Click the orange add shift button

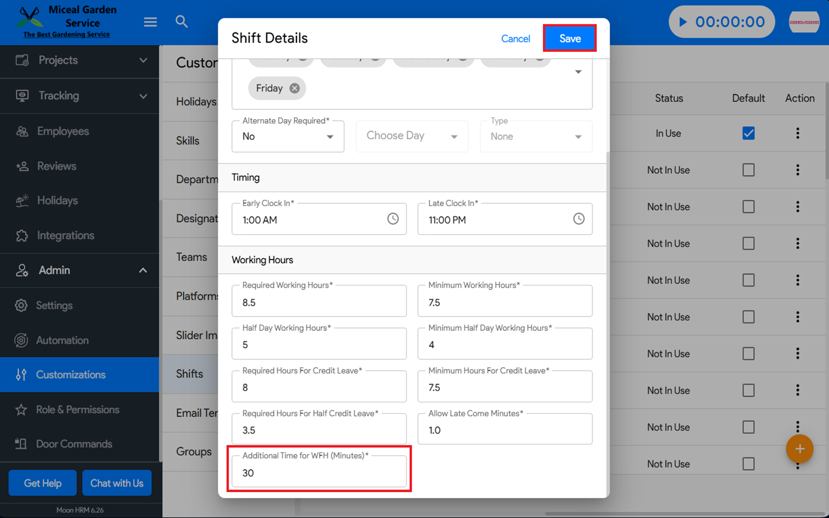click(x=799, y=449)
